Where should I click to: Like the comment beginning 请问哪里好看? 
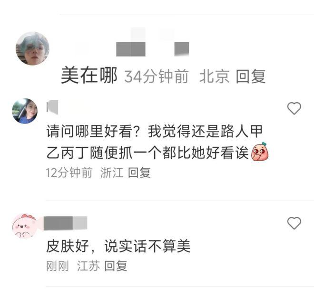tap(294, 108)
